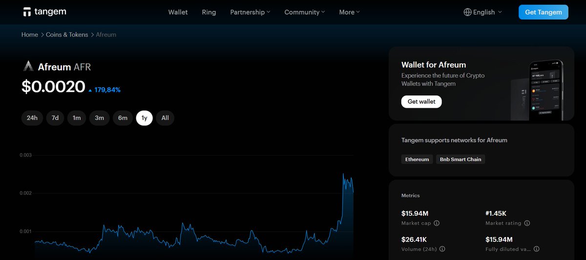Click the Get Tangem button

pos(544,12)
